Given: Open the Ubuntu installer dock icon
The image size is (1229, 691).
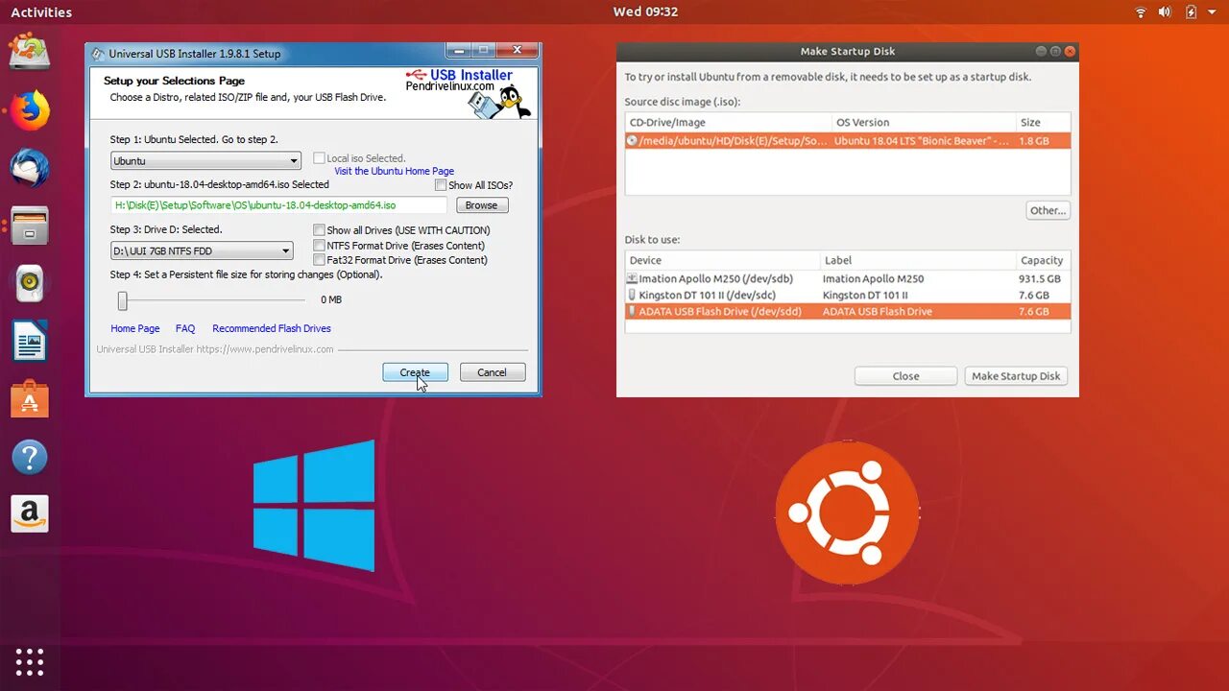Looking at the screenshot, I should click(x=30, y=52).
